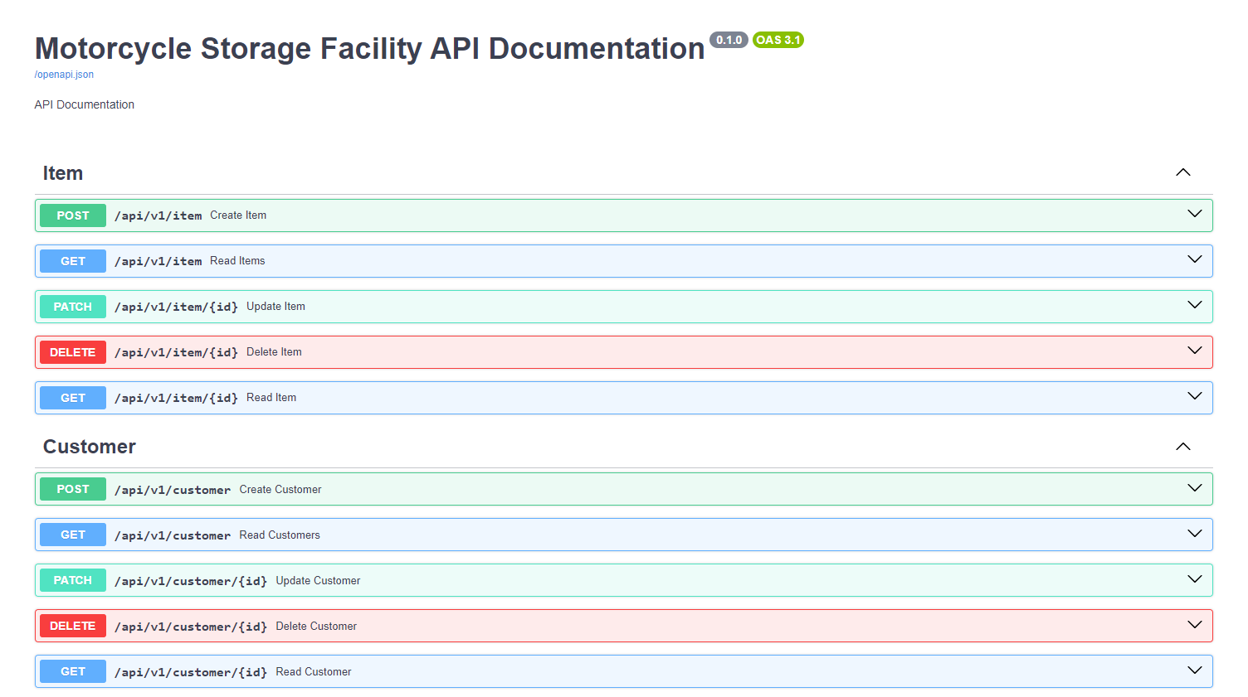
Task: Click the 'Update Customer' summary text
Action: tap(318, 581)
